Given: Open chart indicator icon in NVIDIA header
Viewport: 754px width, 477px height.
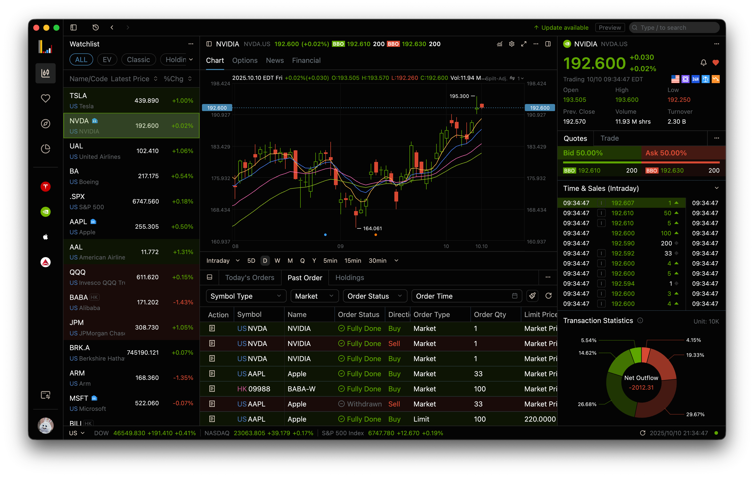Looking at the screenshot, I should pyautogui.click(x=499, y=44).
